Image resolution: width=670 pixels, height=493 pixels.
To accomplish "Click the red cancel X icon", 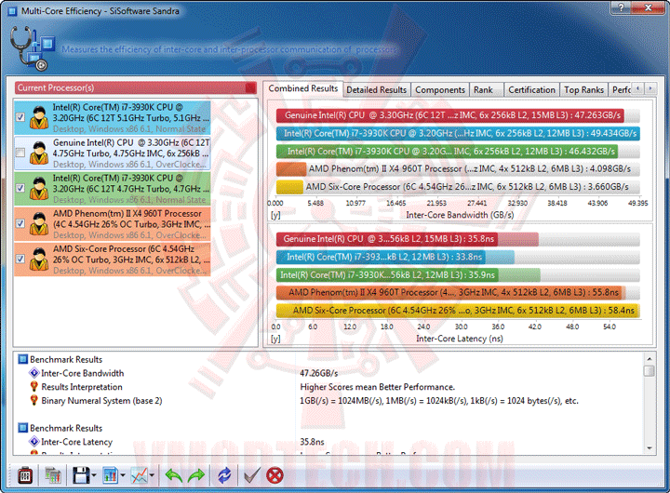I will (x=275, y=475).
